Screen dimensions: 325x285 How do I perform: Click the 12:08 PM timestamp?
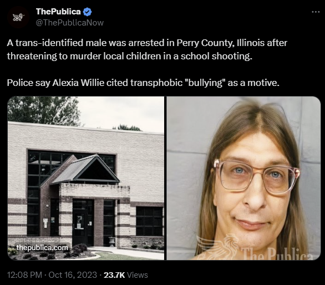(24, 275)
